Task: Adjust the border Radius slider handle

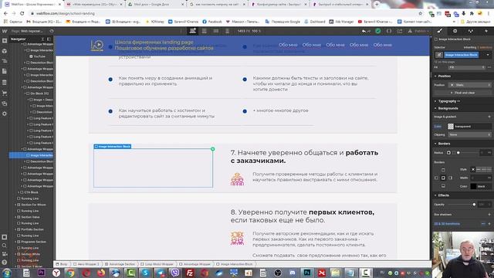Action: (x=458, y=153)
